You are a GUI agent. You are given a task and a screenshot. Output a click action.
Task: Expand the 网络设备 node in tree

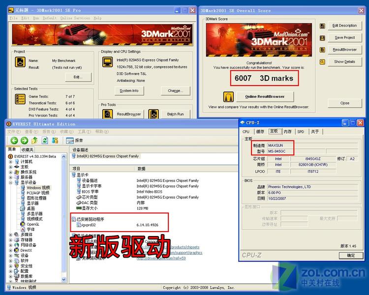point(11,245)
